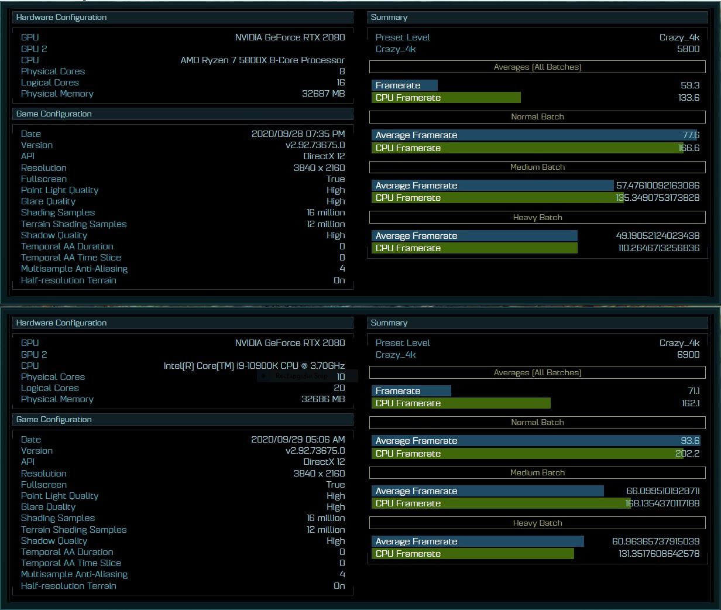
Task: Click the 32687 MB physical memory value
Action: pos(323,94)
